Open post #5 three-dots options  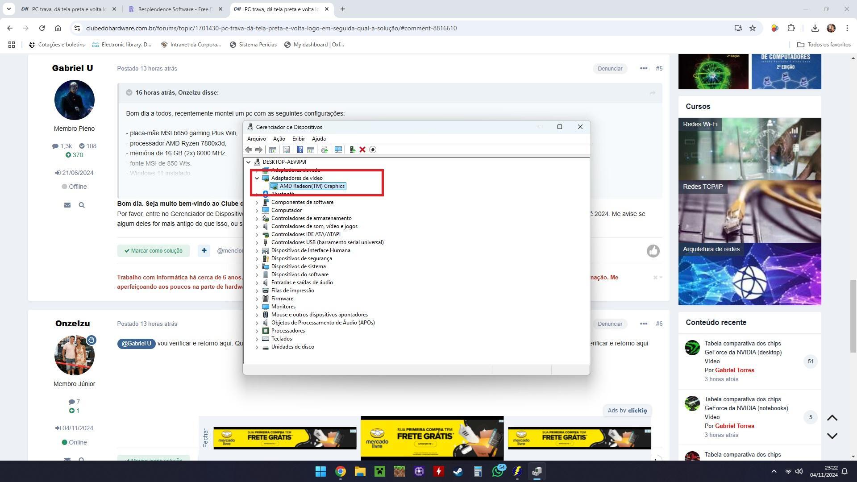click(x=644, y=69)
